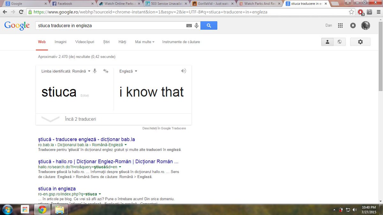Start voice search with microphone icon
The height and width of the screenshot is (215, 383).
coord(197,25)
